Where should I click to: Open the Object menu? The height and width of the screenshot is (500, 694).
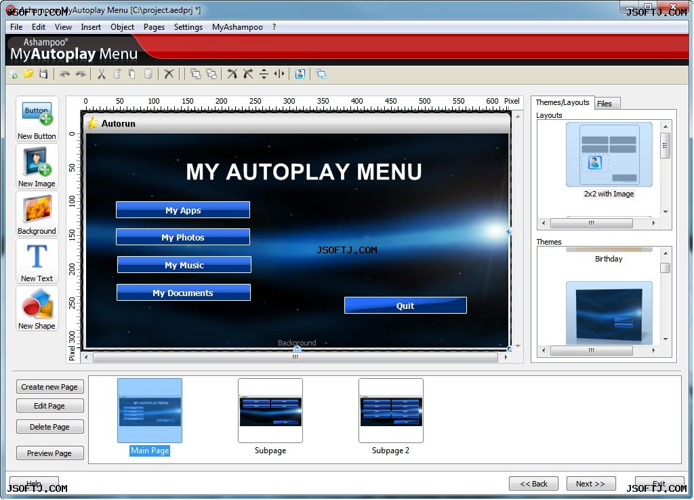122,27
